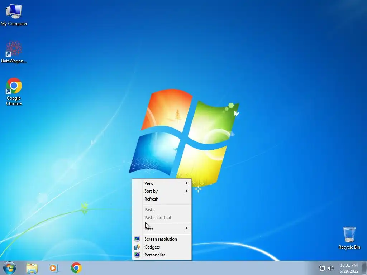Open the View submenu
The height and width of the screenshot is (275, 367).
point(162,183)
